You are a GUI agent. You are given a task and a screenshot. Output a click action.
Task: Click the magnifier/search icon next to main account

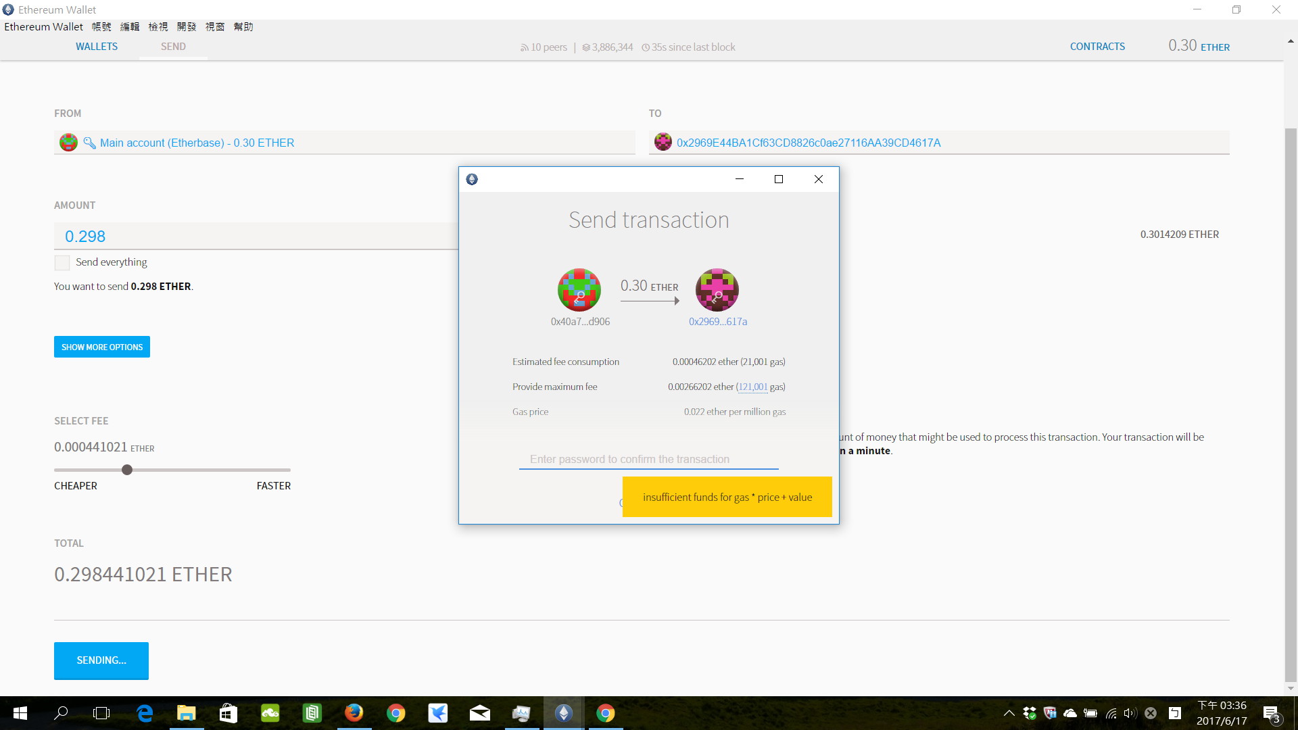[89, 143]
